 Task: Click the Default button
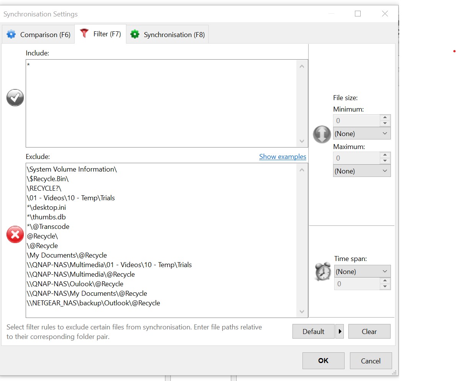click(x=313, y=331)
